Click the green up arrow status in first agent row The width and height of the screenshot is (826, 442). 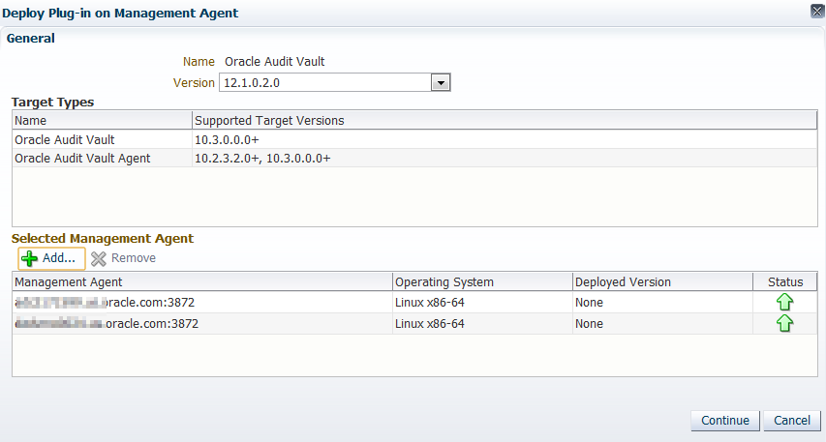[x=784, y=302]
